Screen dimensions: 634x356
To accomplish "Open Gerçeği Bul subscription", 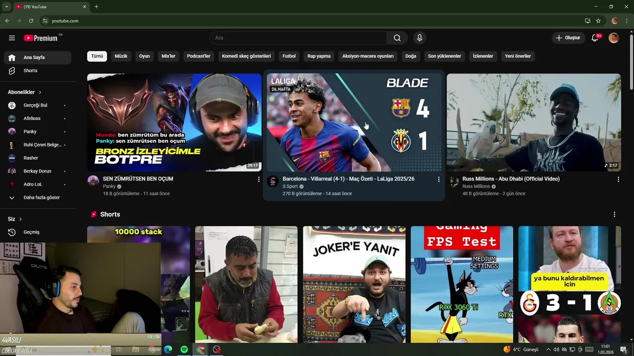I will [x=38, y=105].
